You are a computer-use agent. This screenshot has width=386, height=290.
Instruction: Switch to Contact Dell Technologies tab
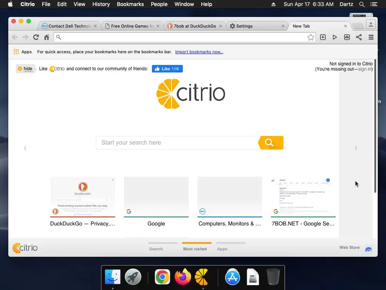pyautogui.click(x=69, y=26)
